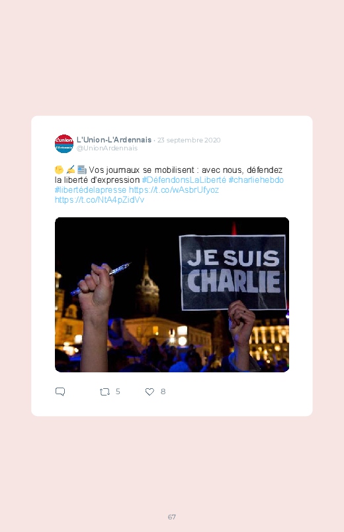Click the raised fist emoji

pos(59,170)
